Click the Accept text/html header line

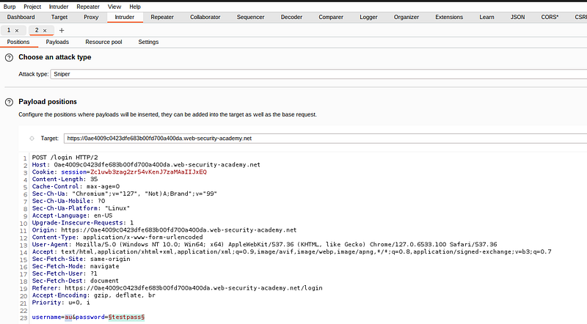[291, 251]
